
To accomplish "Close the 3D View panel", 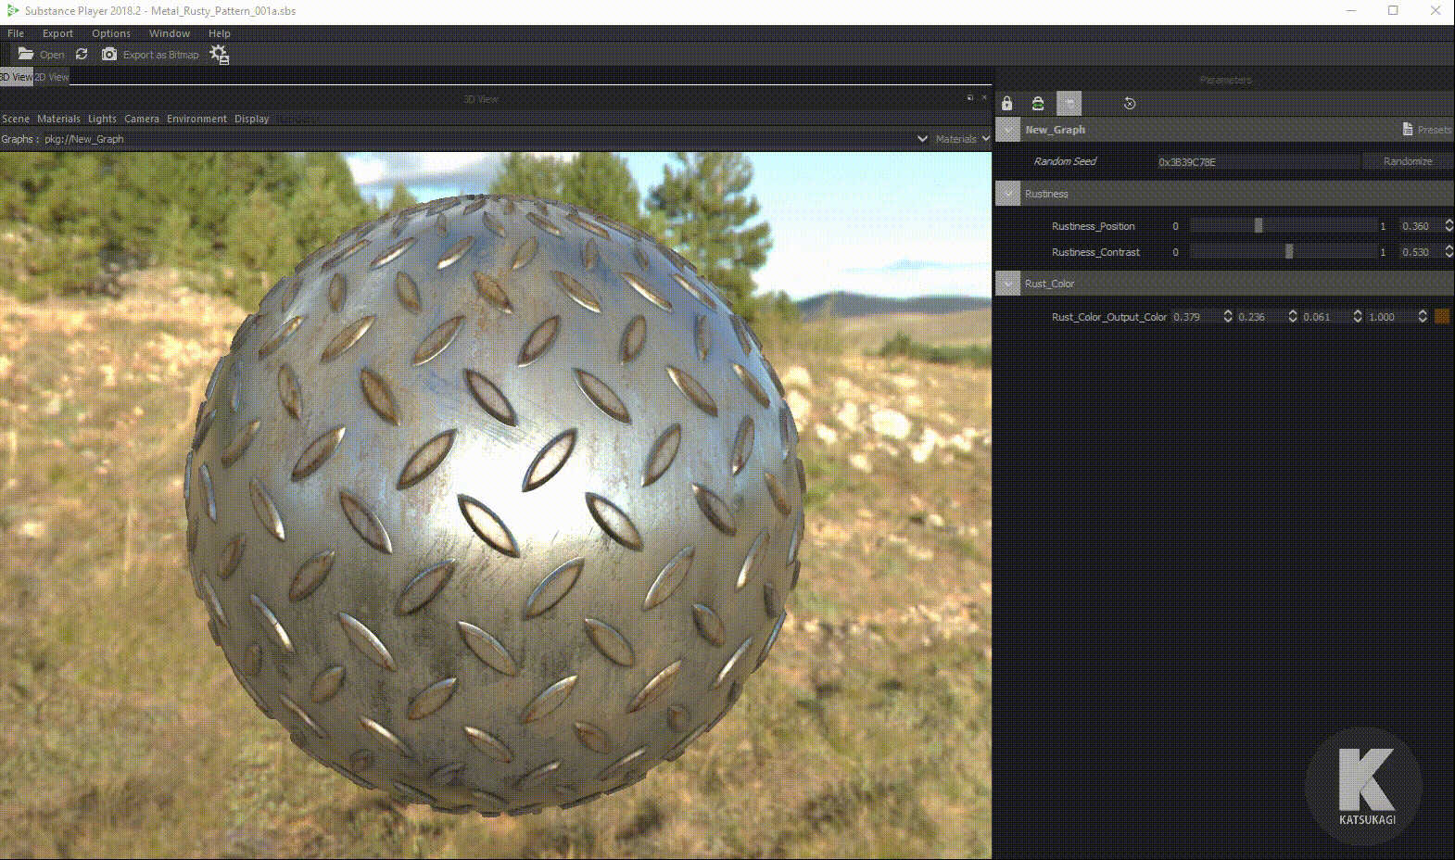I will (x=984, y=97).
